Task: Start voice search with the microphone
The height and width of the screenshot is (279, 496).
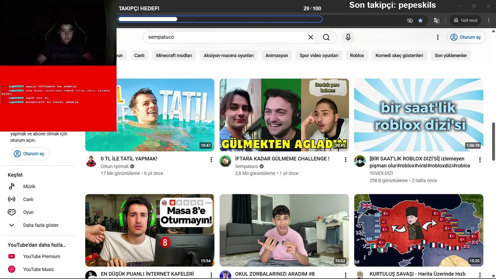Action: coord(348,37)
